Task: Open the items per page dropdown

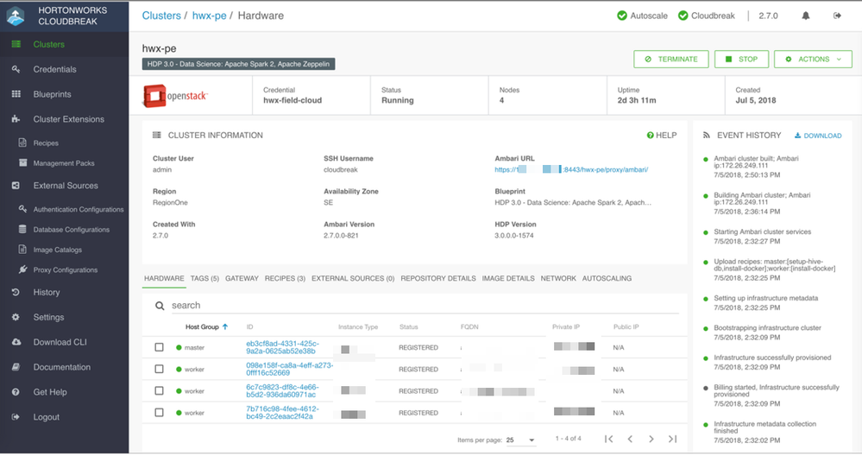Action: (x=520, y=440)
